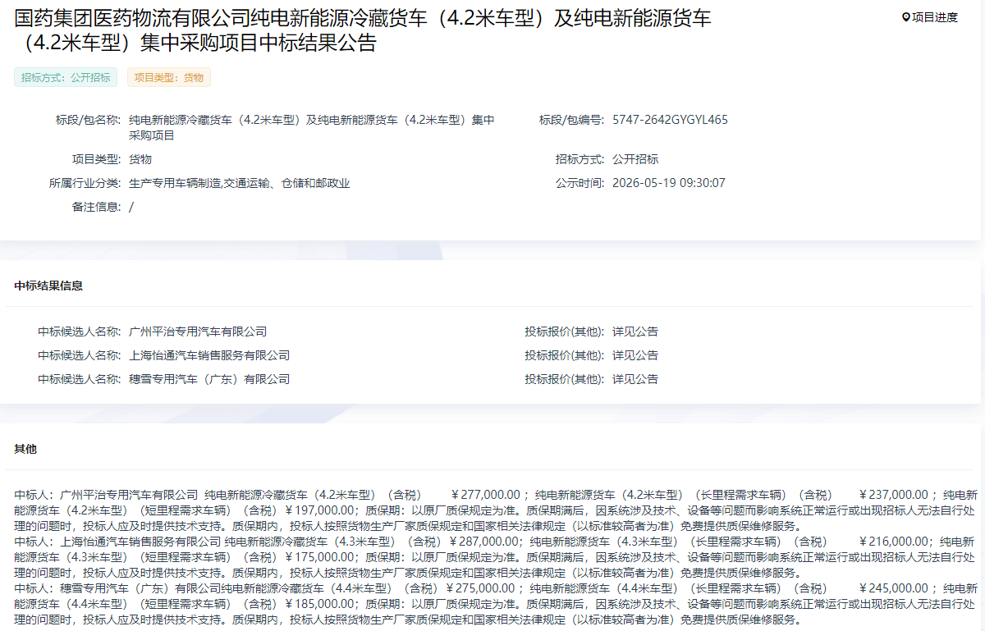
Task: Click the 招标方式：公开招标 tag
Action: point(66,77)
